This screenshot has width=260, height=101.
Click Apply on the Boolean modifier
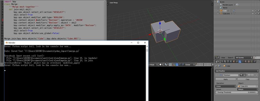[226, 79]
